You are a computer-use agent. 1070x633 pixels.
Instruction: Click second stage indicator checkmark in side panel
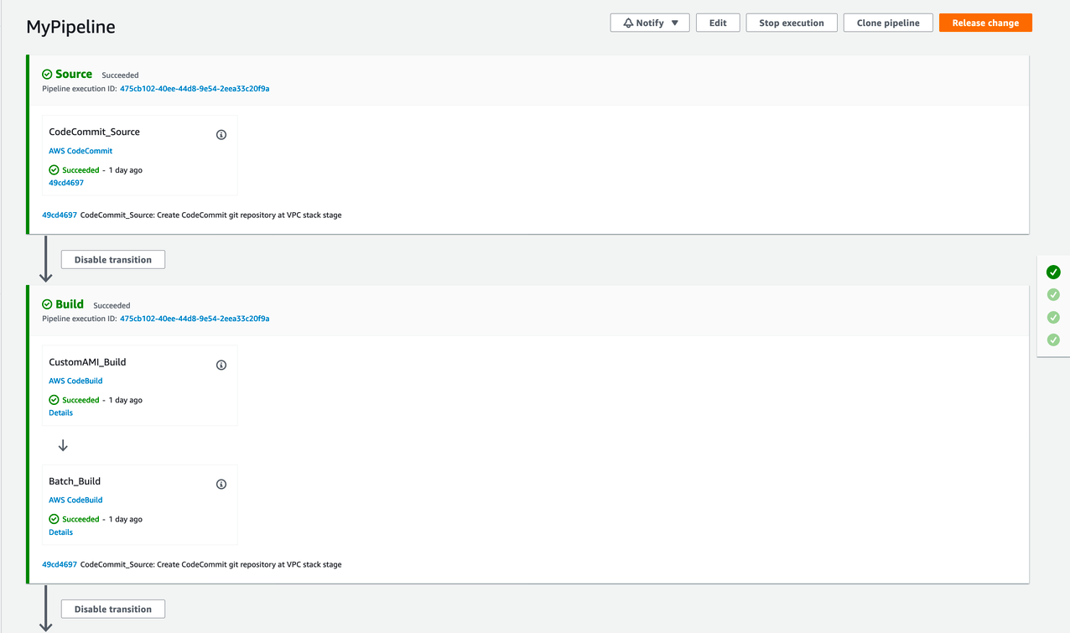click(x=1053, y=294)
